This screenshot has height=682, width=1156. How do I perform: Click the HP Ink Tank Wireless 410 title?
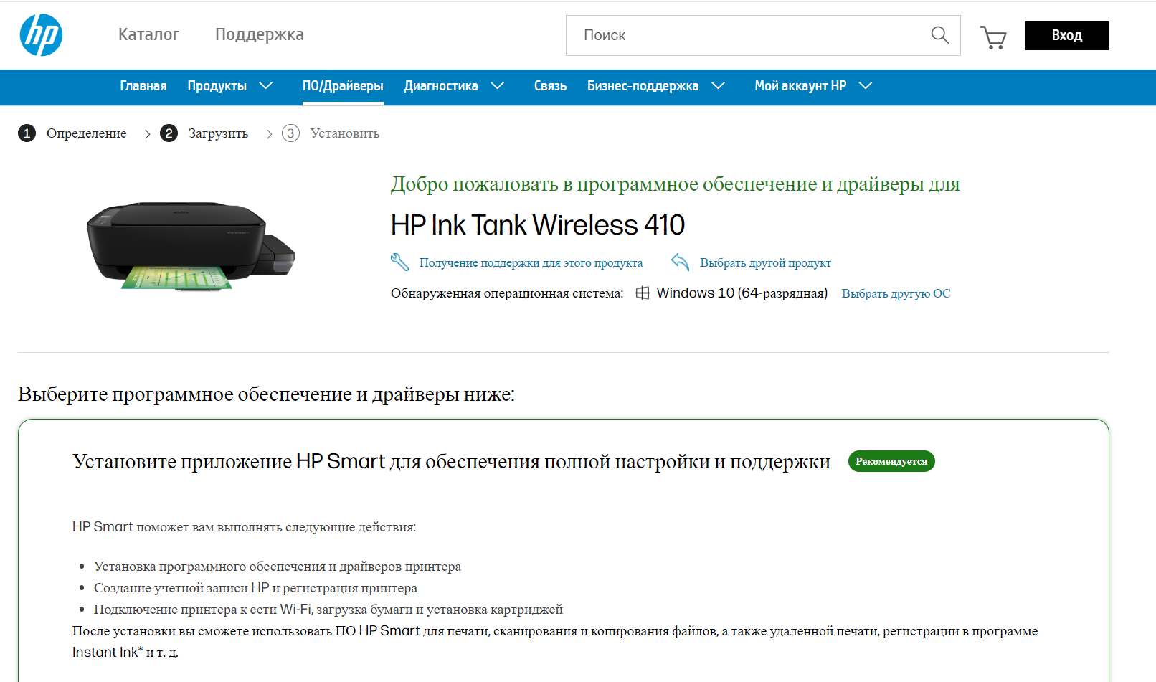pyautogui.click(x=538, y=225)
